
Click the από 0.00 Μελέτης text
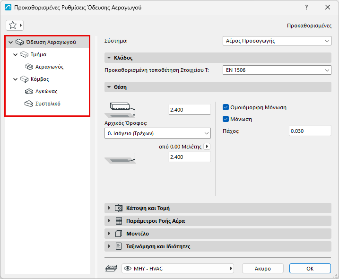coord(180,147)
